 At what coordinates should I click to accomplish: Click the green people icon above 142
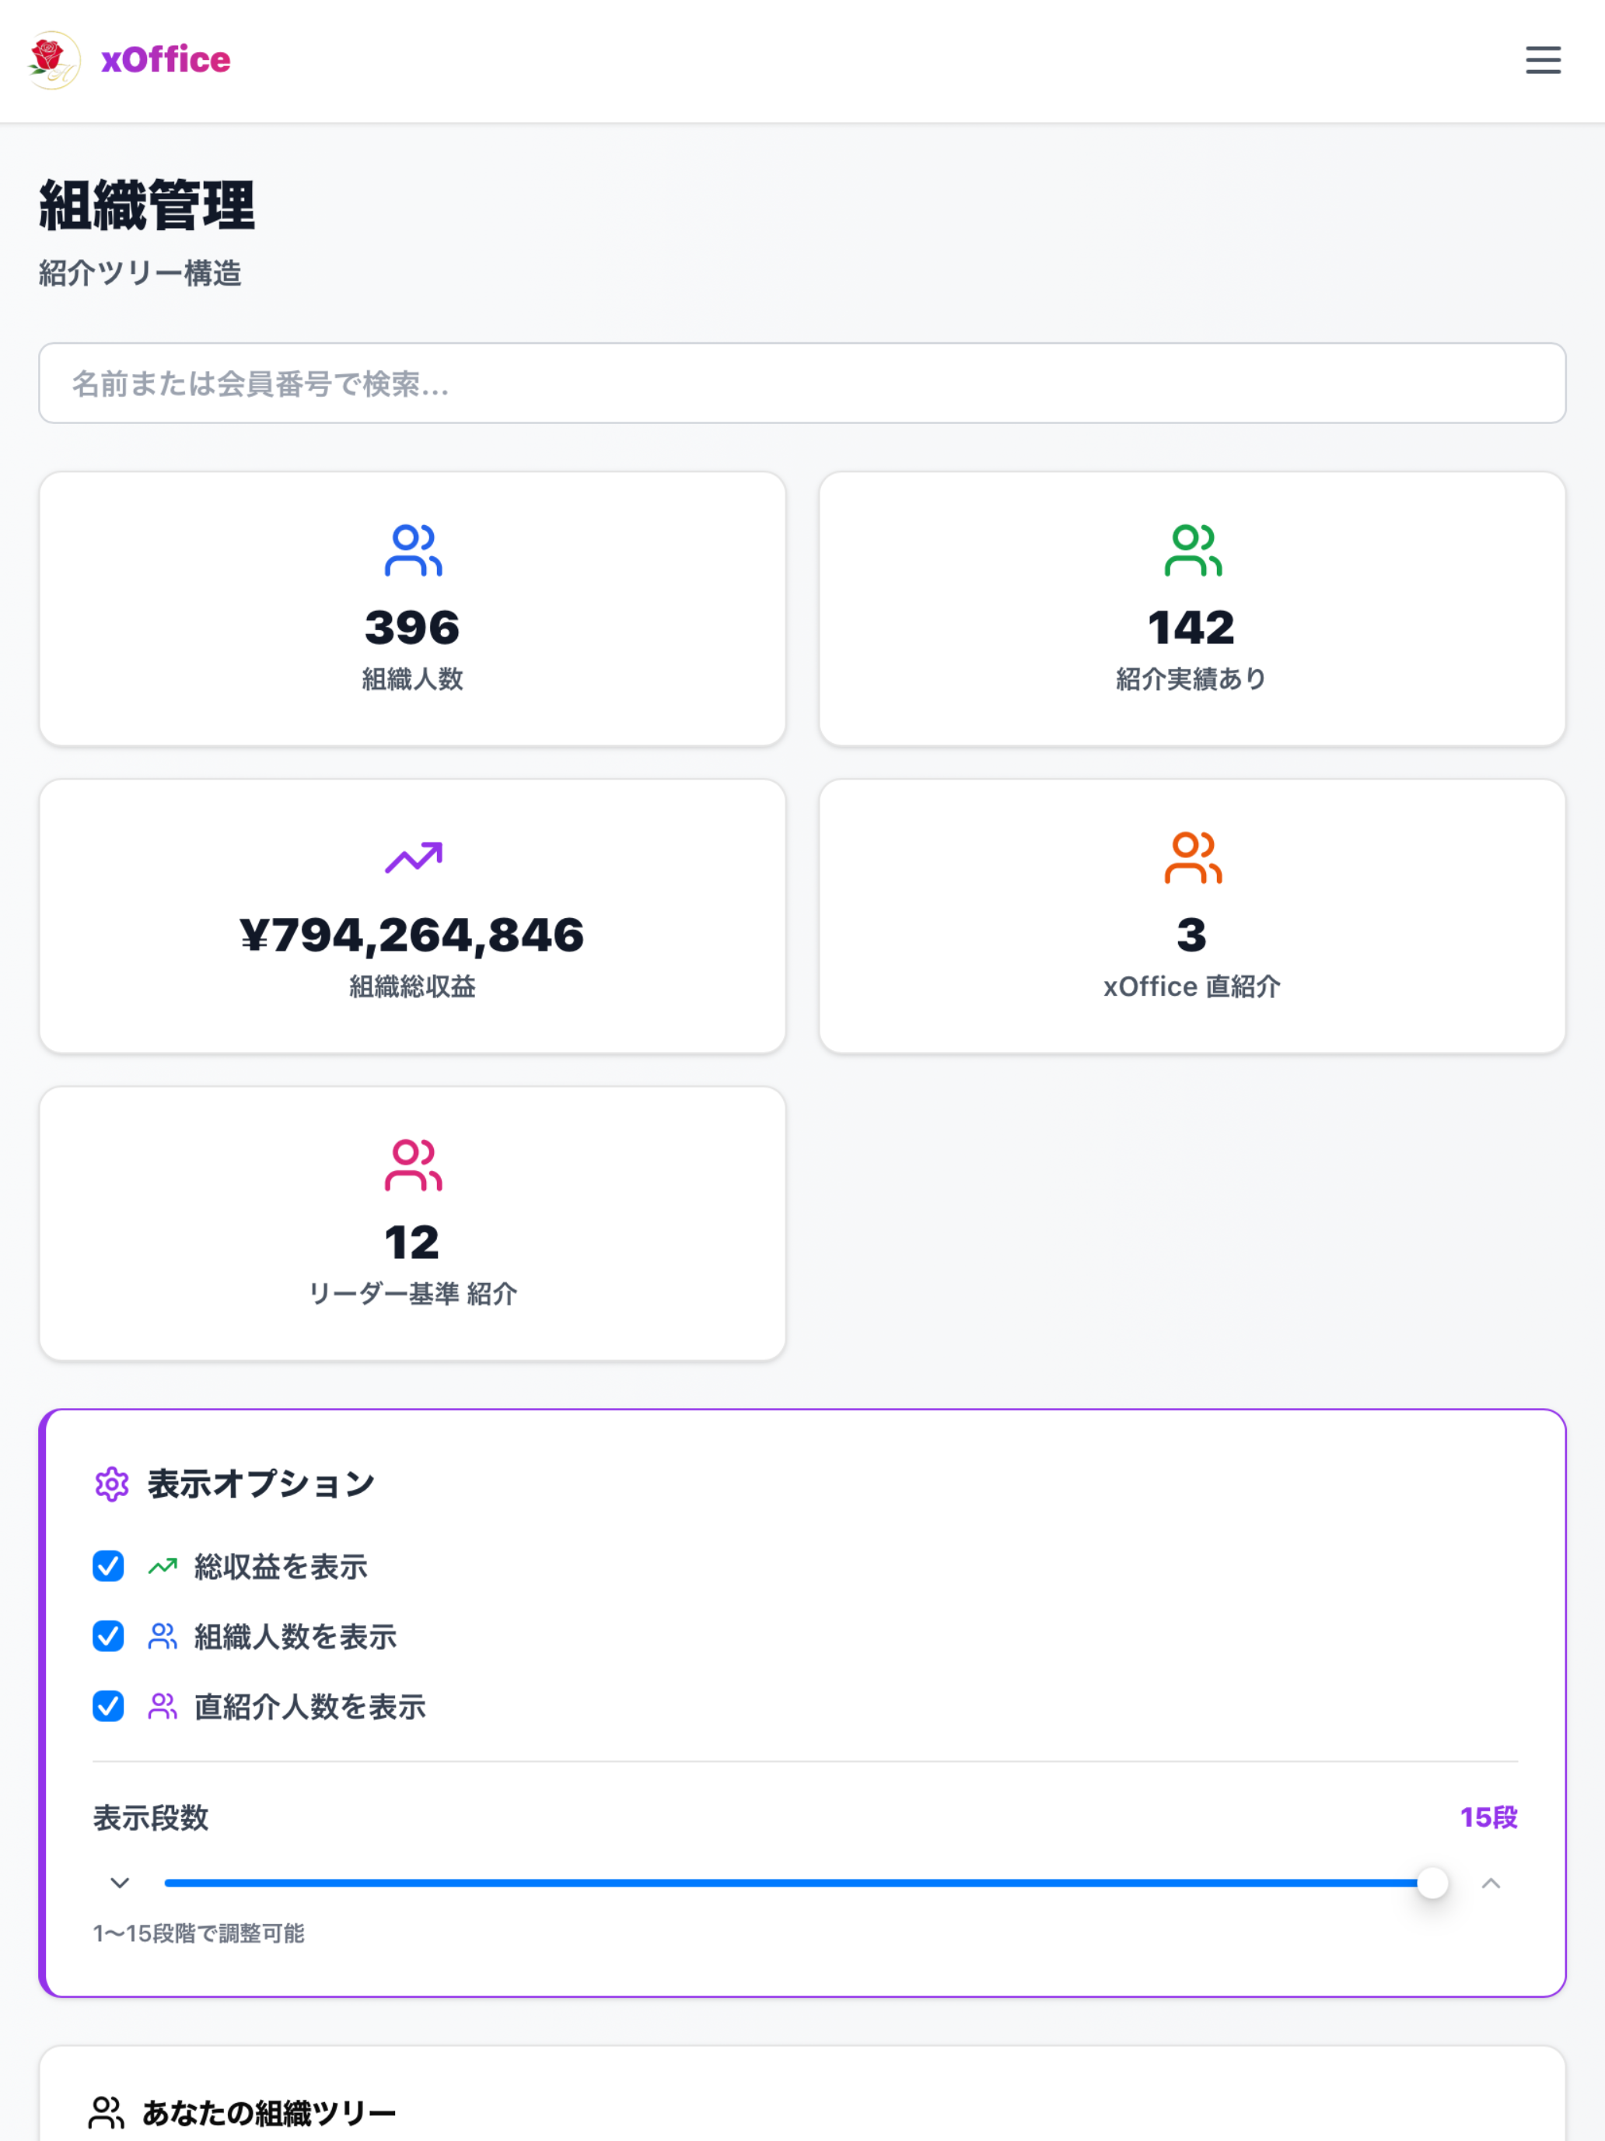(1193, 551)
